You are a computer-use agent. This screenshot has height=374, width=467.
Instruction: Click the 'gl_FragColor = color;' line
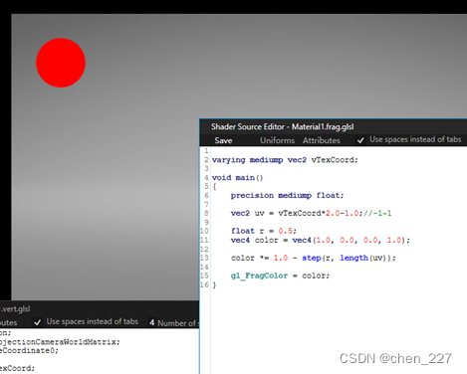point(280,276)
